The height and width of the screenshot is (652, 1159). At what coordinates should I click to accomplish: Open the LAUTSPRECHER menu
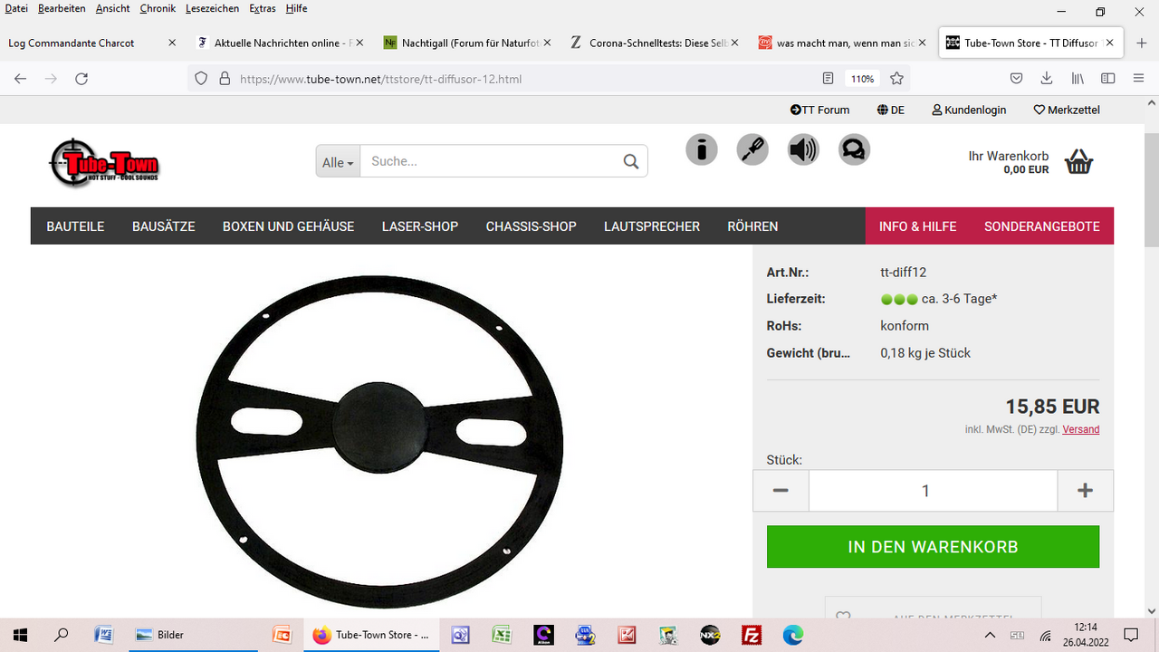652,226
